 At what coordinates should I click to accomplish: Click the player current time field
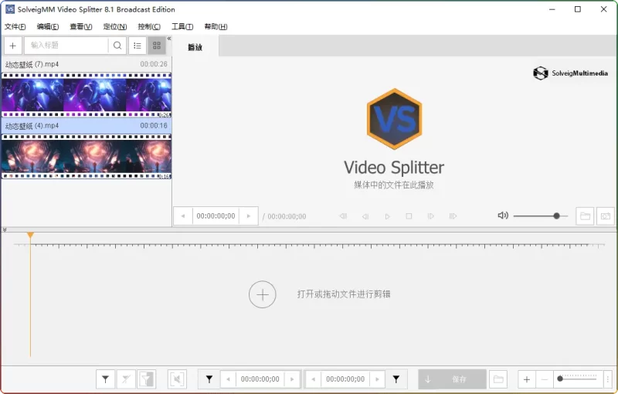click(216, 216)
